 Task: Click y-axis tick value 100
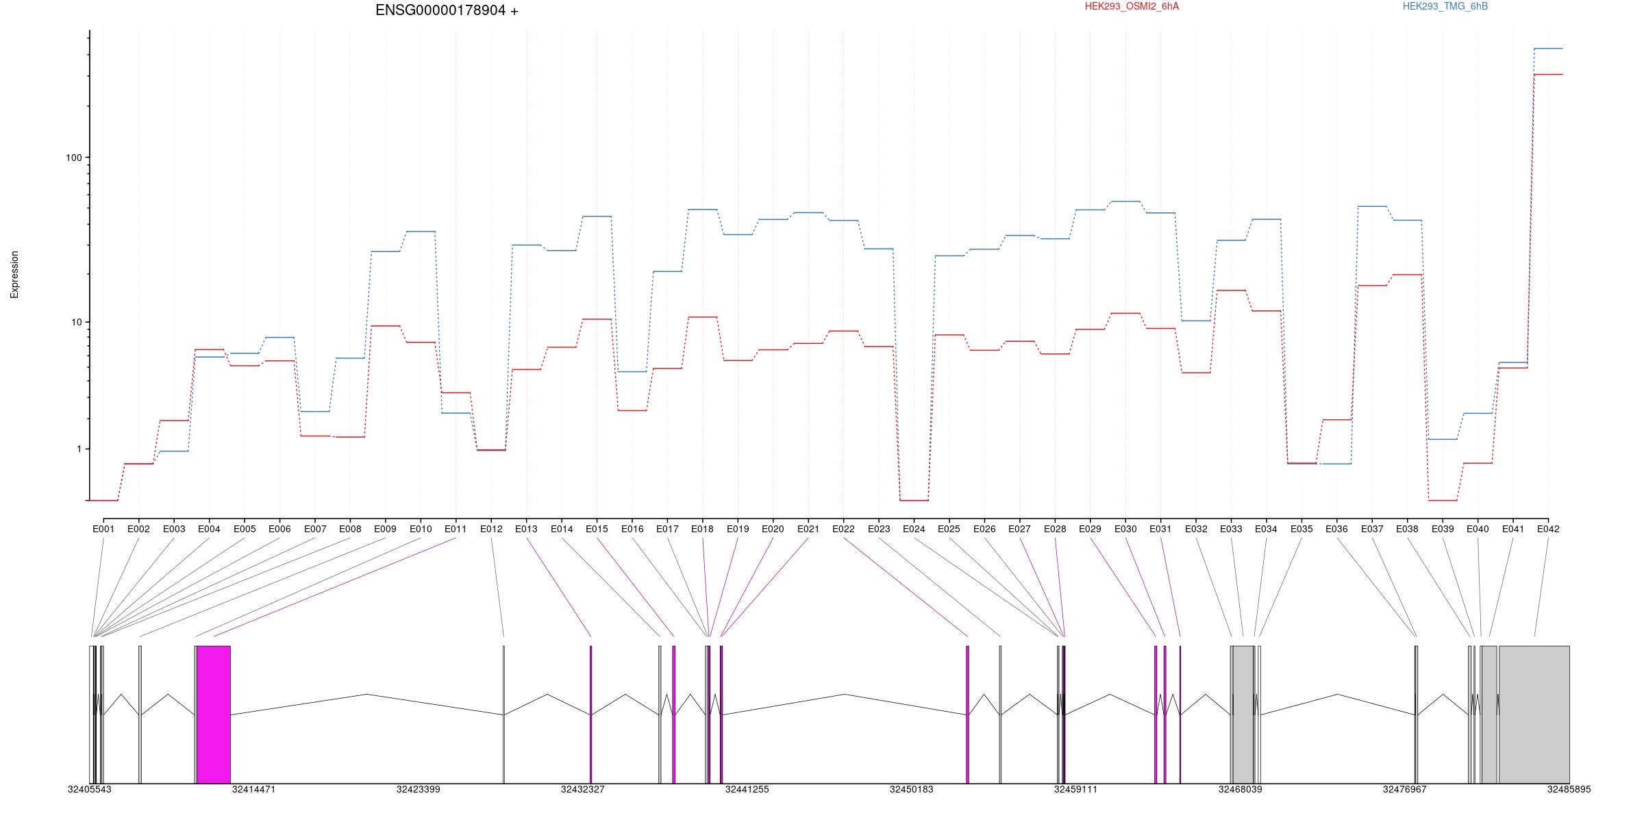73,158
